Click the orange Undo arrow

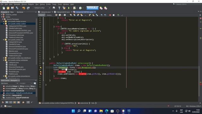point(24,8)
